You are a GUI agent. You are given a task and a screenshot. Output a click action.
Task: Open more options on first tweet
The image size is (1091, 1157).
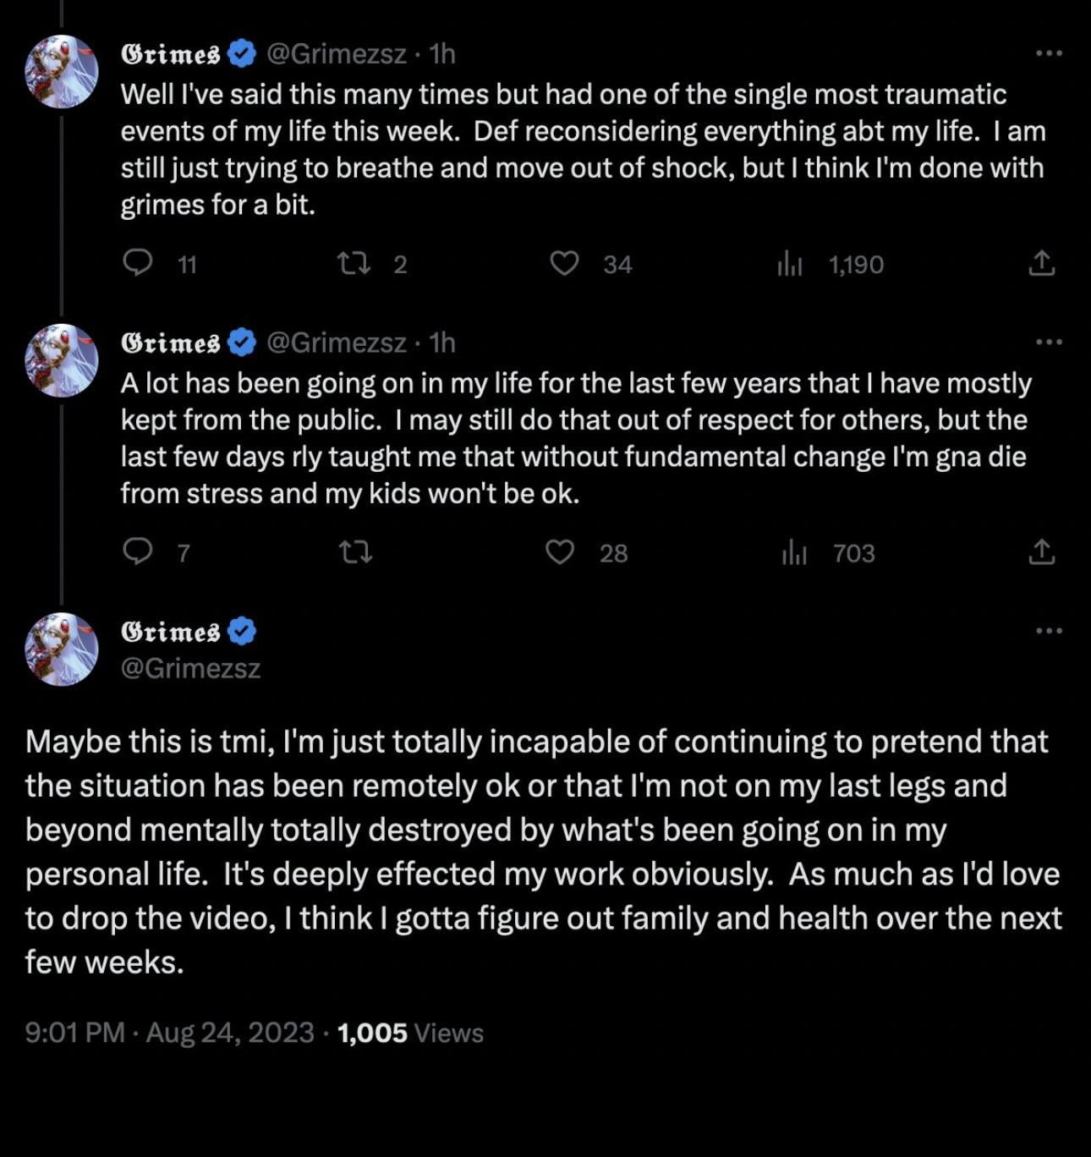(1048, 53)
